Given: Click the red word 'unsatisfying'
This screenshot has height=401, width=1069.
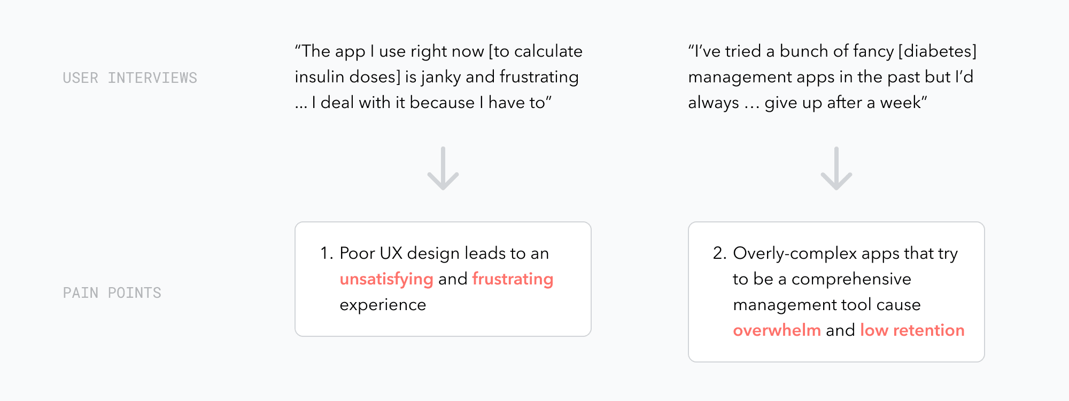Looking at the screenshot, I should [x=386, y=279].
